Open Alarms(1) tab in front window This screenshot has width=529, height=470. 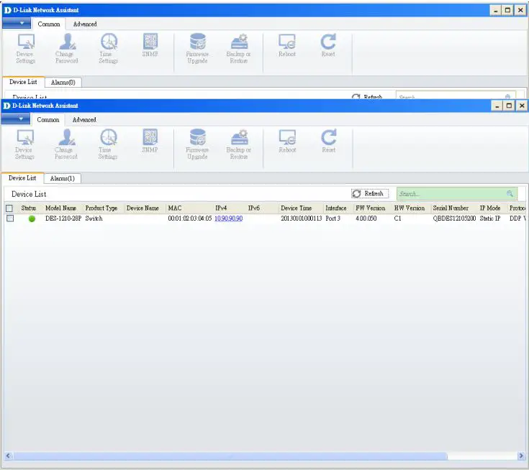[x=63, y=178]
